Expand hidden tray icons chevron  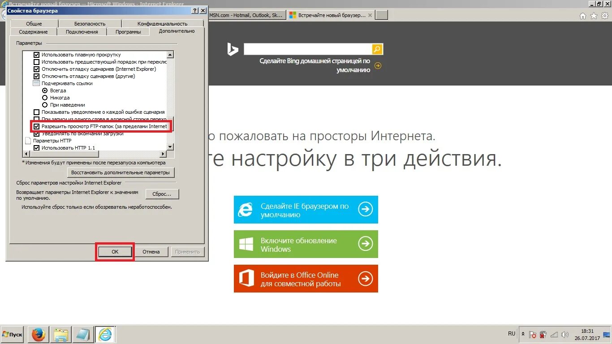[x=522, y=335]
